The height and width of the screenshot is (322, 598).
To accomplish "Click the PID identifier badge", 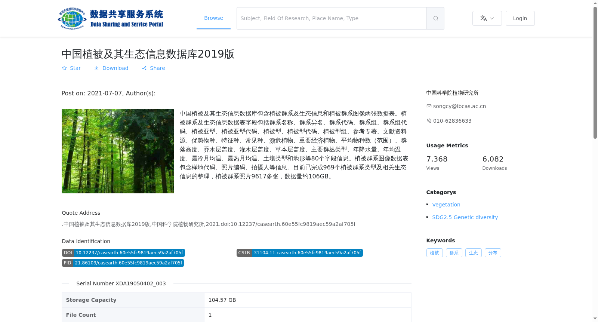I will tap(123, 263).
